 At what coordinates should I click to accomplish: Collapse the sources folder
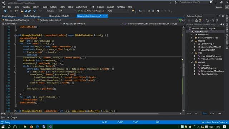tap(192, 62)
